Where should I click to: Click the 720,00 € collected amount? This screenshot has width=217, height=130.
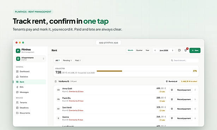pos(61,72)
